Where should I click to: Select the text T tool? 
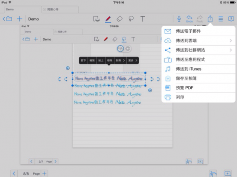(x=143, y=19)
